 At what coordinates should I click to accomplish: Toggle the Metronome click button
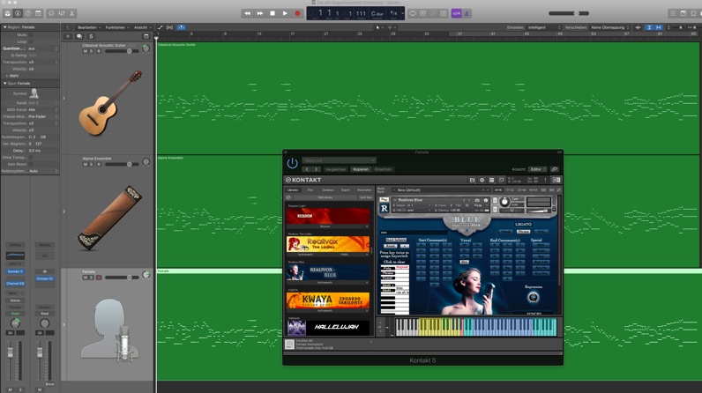[467, 13]
